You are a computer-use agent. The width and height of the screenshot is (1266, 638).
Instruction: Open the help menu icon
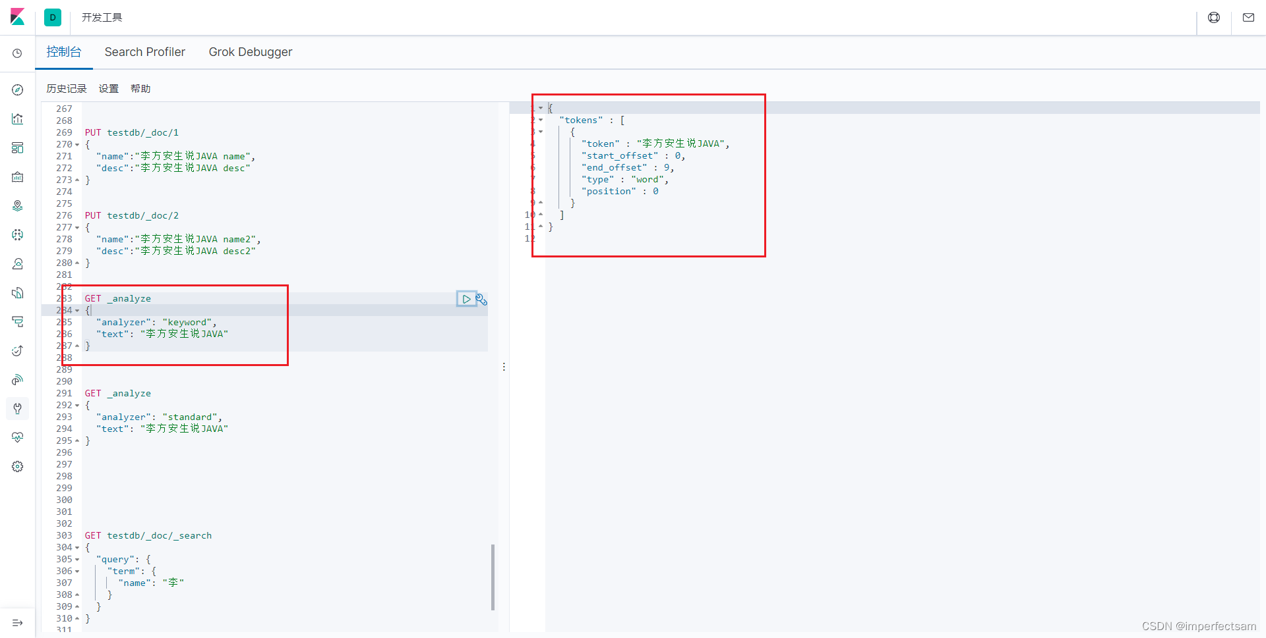coord(1214,18)
